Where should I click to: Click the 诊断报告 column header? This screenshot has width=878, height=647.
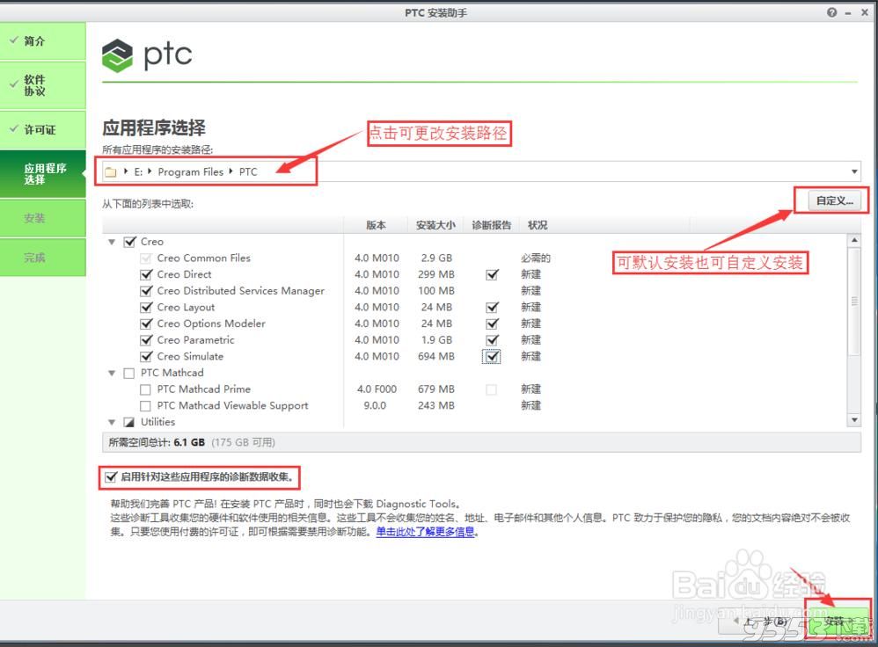click(492, 225)
